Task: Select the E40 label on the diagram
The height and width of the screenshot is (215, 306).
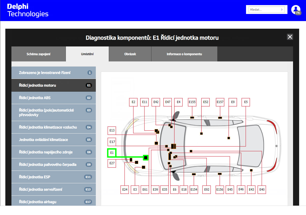Action: click(262, 190)
